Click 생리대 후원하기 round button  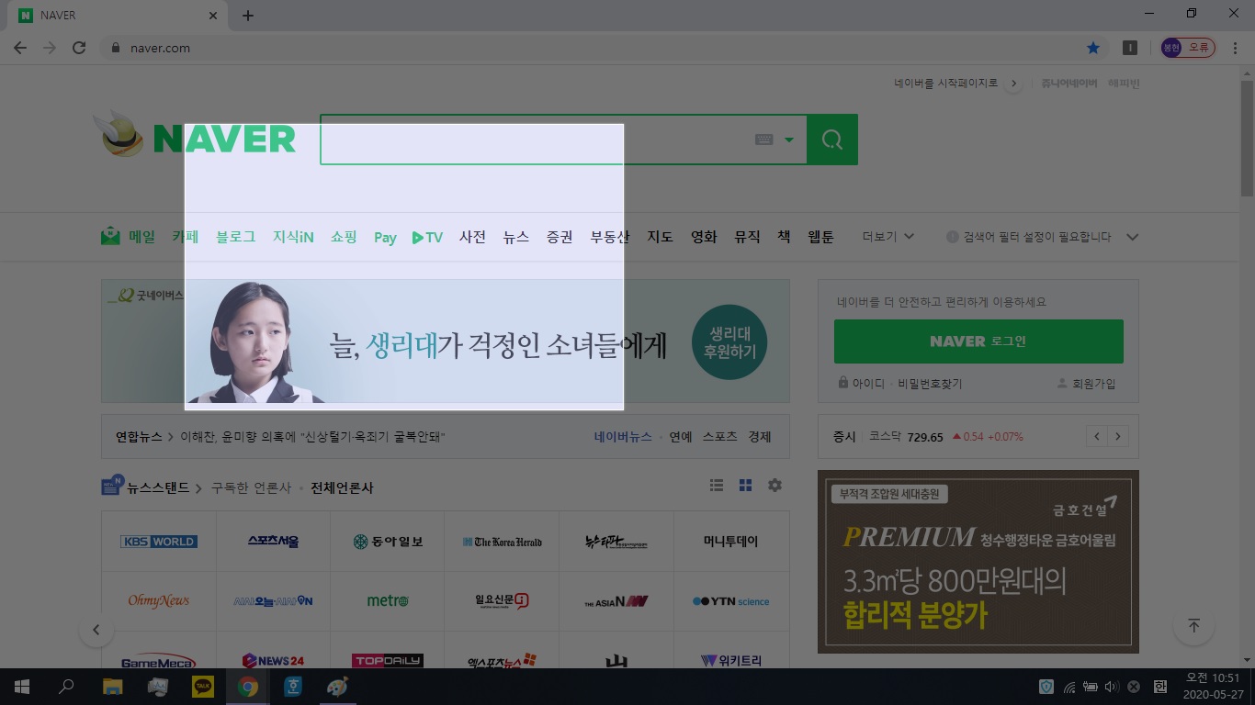coord(729,341)
